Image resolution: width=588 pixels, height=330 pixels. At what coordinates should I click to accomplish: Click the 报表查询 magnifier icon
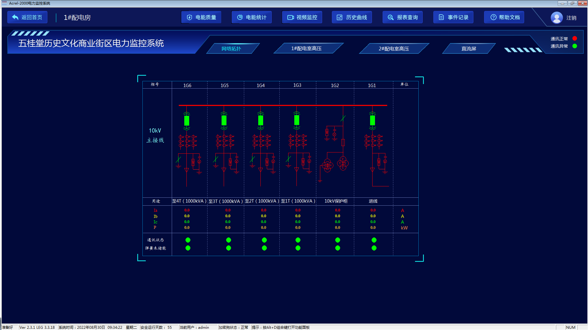click(x=391, y=17)
